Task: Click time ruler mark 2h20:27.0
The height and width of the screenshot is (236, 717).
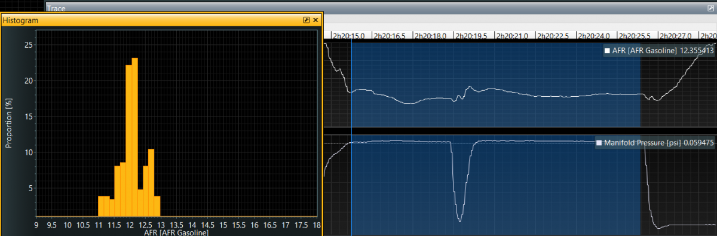Action: 676,36
